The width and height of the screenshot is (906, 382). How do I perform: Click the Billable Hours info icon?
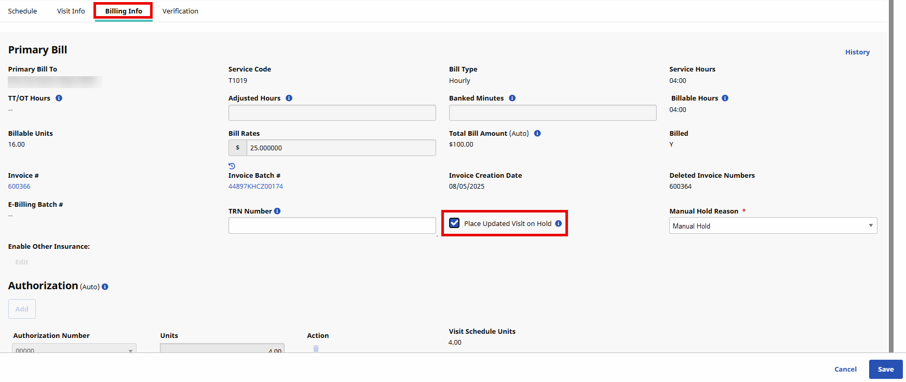[725, 98]
